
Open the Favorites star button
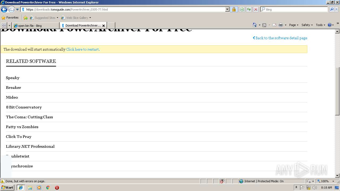(x=10, y=18)
